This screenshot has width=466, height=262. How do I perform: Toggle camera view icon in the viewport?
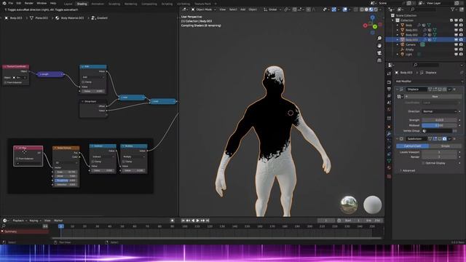379,53
